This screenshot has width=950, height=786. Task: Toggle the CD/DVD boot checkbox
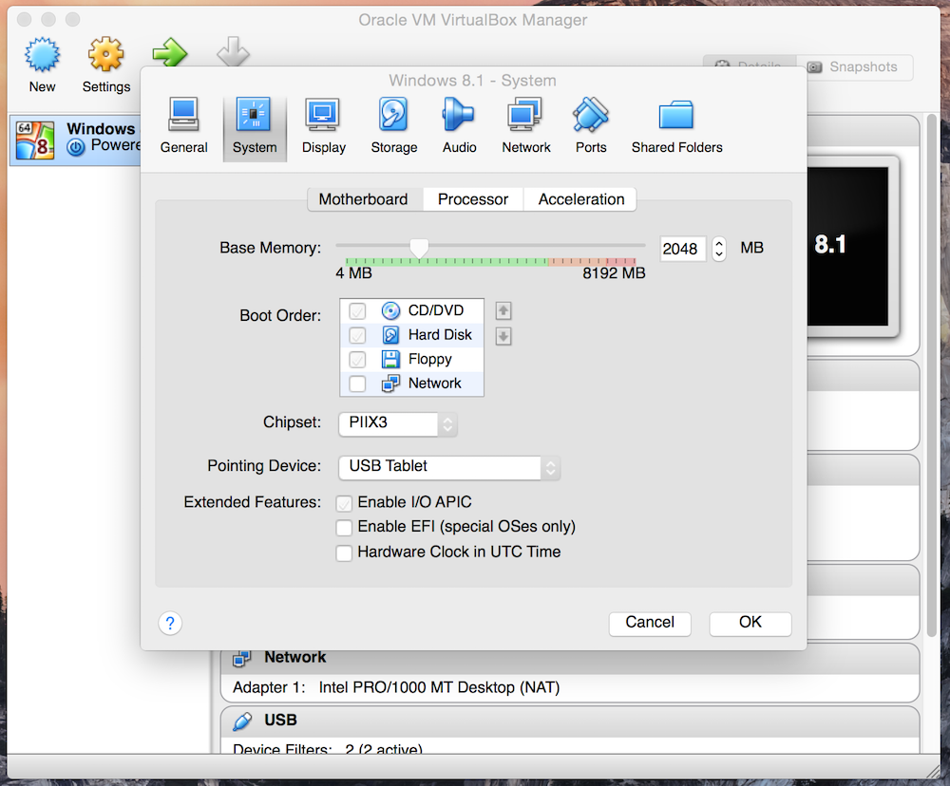pos(357,311)
